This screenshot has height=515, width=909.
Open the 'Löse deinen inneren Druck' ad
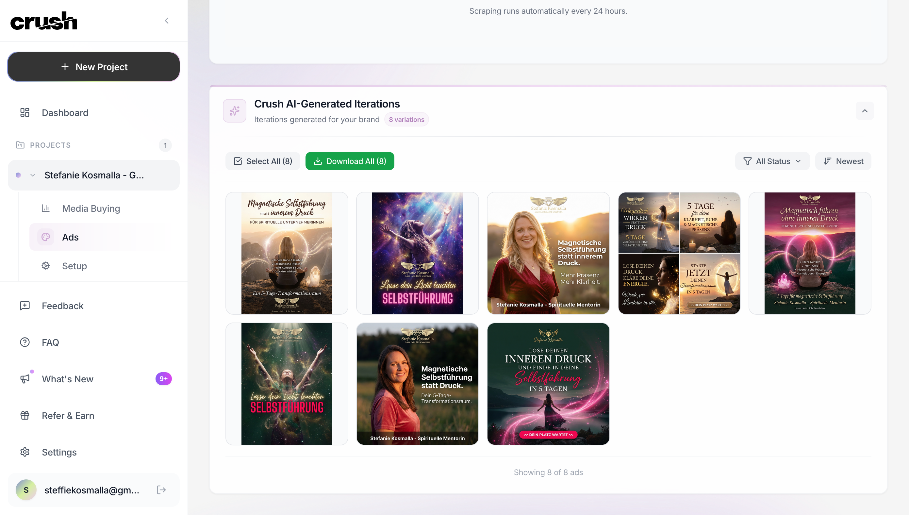click(x=548, y=384)
